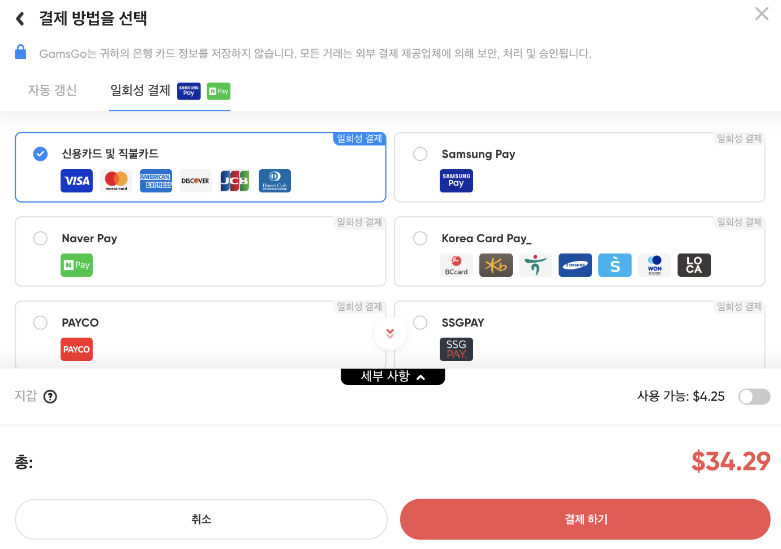Viewport: 781px width, 549px height.
Task: Go back using the left chevron arrow
Action: click(x=20, y=19)
